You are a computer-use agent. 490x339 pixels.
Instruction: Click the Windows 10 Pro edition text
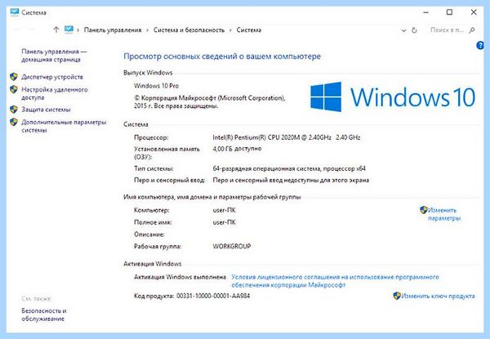pos(156,86)
